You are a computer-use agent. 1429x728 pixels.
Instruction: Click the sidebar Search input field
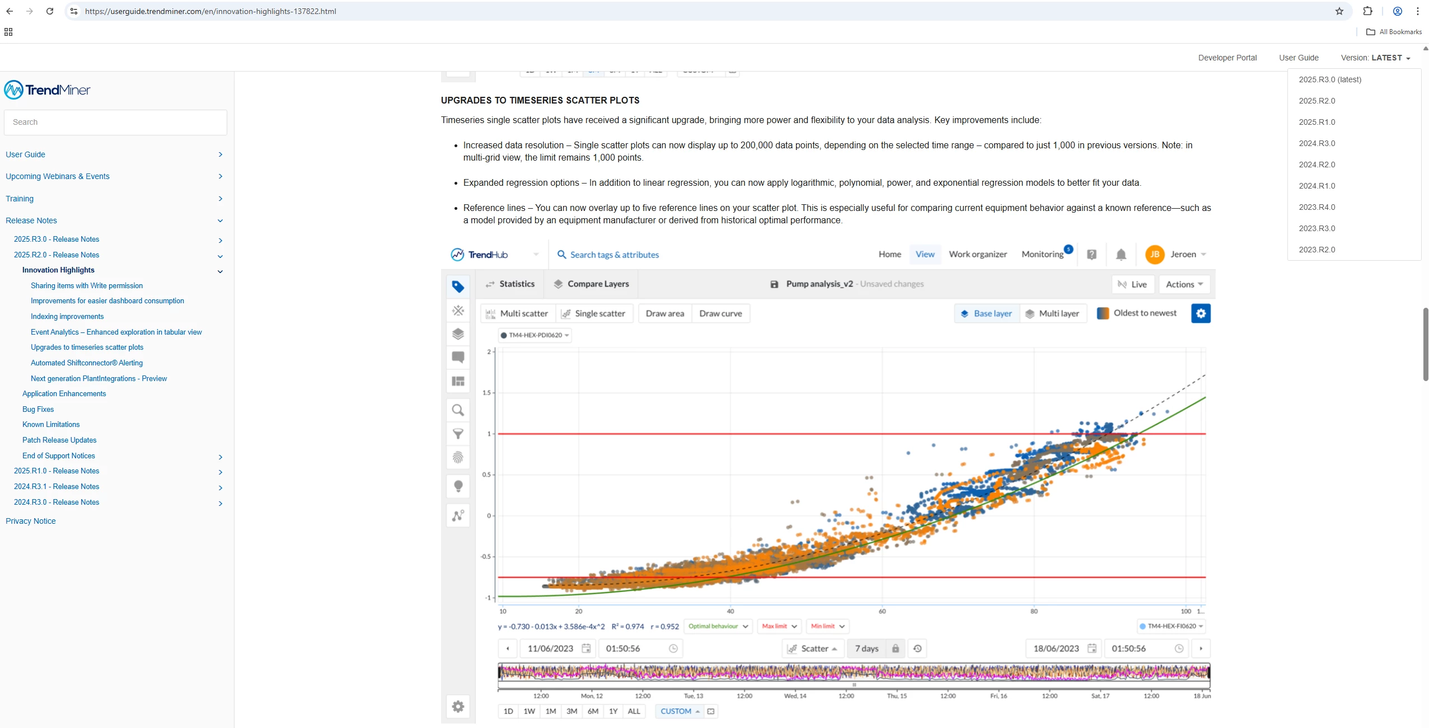[115, 122]
